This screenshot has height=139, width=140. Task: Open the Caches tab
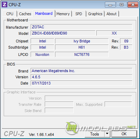[x=25, y=14]
